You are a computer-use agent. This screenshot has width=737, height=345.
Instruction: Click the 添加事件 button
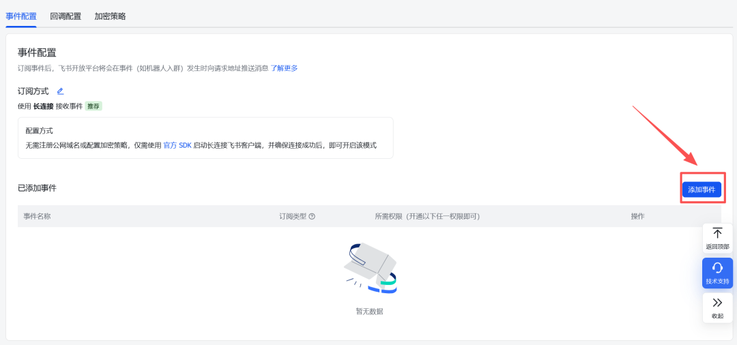pos(702,190)
